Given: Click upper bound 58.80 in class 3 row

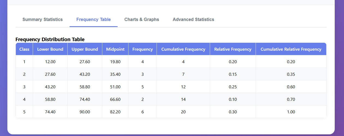Looking at the screenshot, I should point(85,87).
